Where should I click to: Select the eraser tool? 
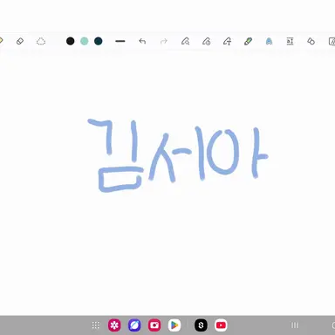20,41
